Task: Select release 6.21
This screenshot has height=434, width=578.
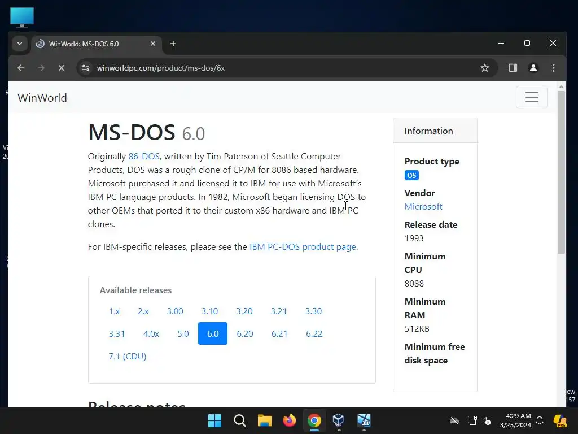Action: point(279,333)
